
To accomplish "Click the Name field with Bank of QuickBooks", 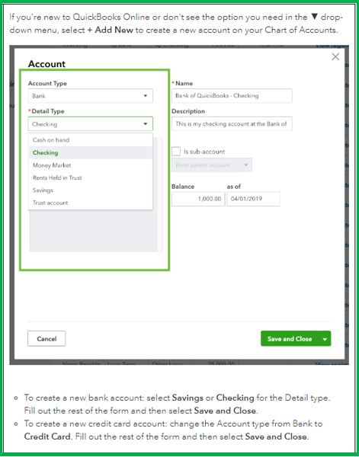I will [232, 96].
